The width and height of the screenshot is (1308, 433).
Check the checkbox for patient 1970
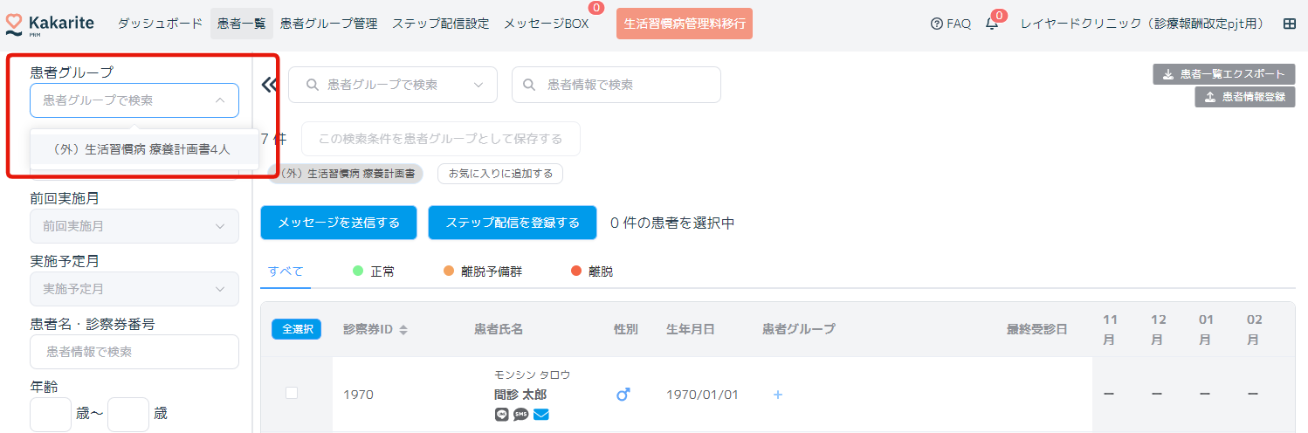tap(292, 394)
